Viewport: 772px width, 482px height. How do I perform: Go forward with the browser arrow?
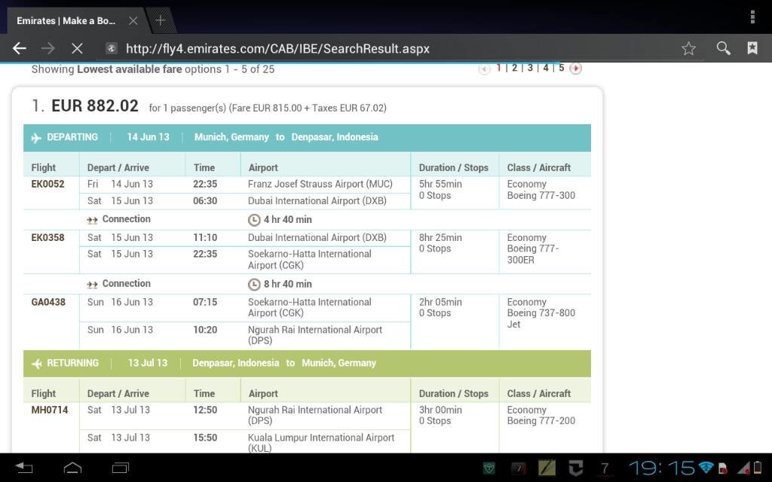pyautogui.click(x=47, y=48)
